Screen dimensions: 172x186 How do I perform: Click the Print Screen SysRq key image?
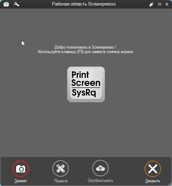(86, 84)
